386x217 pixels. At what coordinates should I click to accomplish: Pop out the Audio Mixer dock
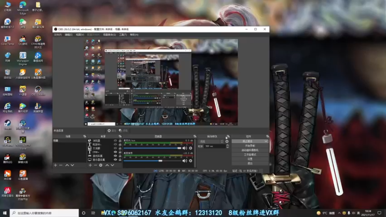195,136
